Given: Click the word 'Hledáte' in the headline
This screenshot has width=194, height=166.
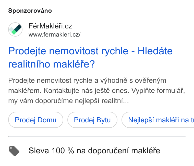Looking at the screenshot, I should (x=155, y=51).
